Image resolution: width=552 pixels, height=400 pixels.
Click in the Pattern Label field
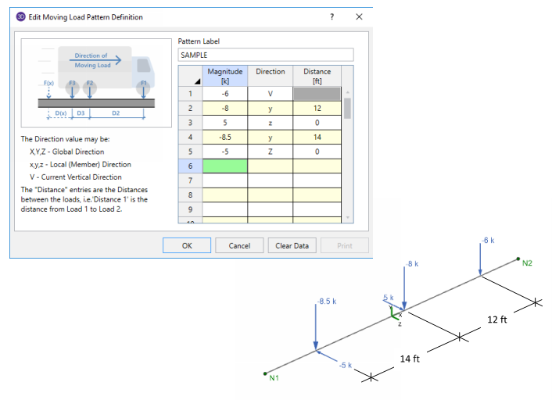click(266, 55)
